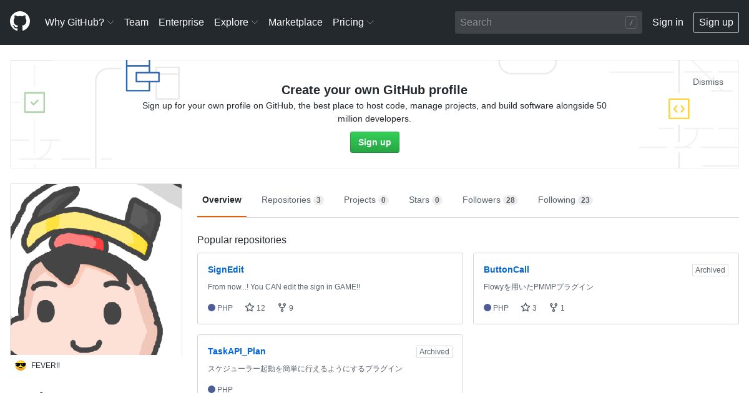Select the Overview tab
Image resolution: width=749 pixels, height=393 pixels.
(x=222, y=200)
